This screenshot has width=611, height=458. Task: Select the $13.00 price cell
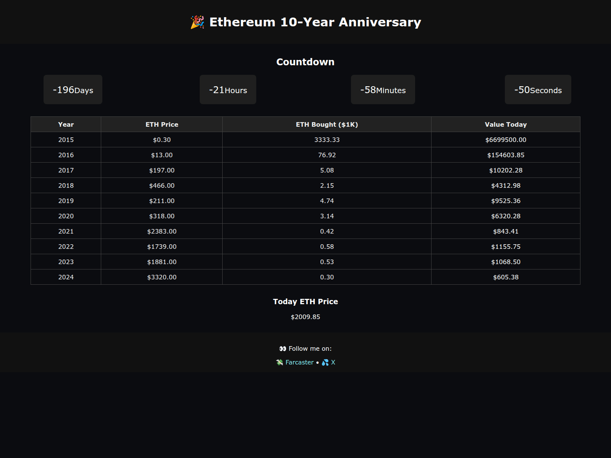pos(162,155)
